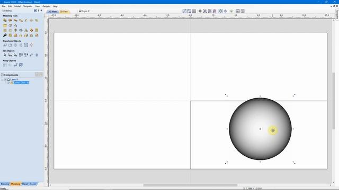Open the Turn and Spin tool
Image resolution: width=339 pixels, height=190 pixels.
21,21
